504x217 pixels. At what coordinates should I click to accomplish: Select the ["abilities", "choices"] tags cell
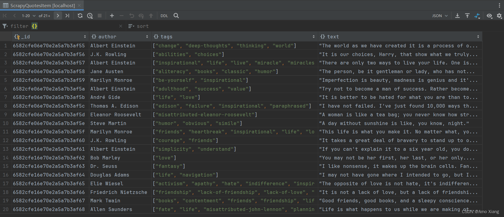click(234, 54)
